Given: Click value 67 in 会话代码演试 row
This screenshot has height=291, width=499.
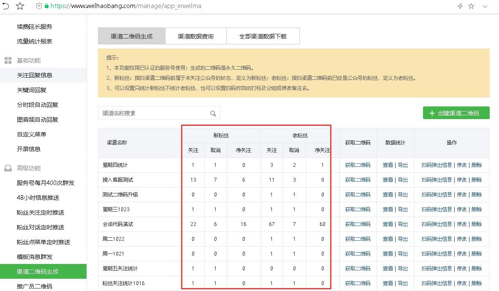Looking at the screenshot, I should 271,224.
